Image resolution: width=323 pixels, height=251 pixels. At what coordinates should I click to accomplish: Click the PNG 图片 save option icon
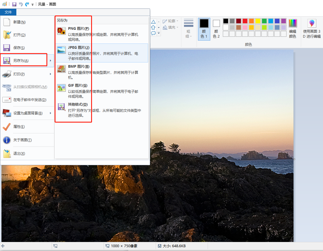point(61,31)
